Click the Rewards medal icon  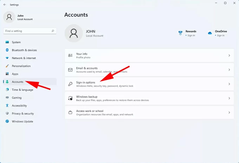180,33
